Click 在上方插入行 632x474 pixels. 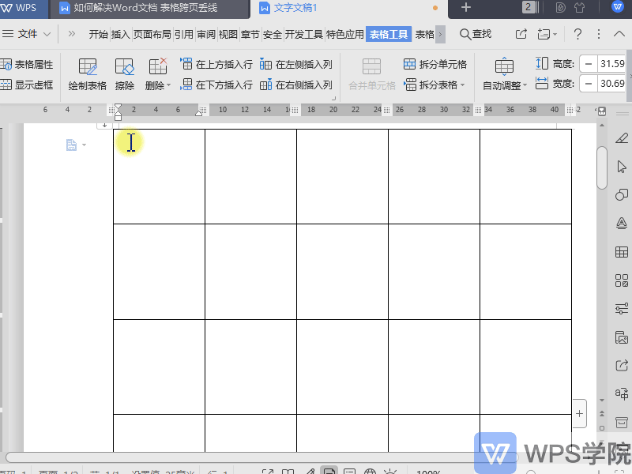(216, 64)
